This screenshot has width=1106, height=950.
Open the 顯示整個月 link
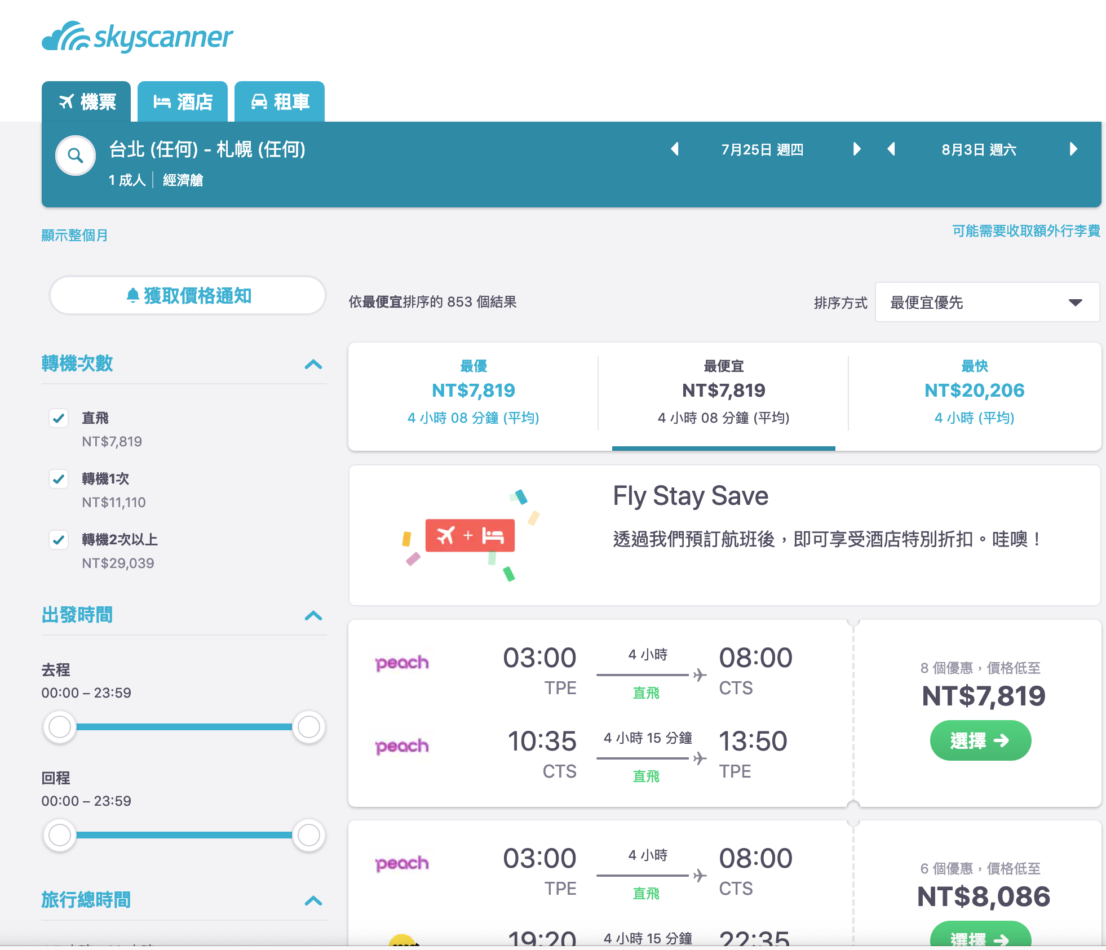(74, 235)
